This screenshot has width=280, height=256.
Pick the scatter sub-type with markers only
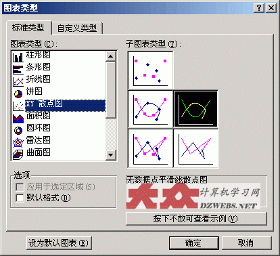[150, 70]
